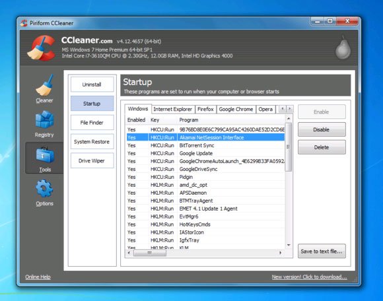Switch to the Internet Explorer tab
The image size is (383, 301).
pos(173,109)
